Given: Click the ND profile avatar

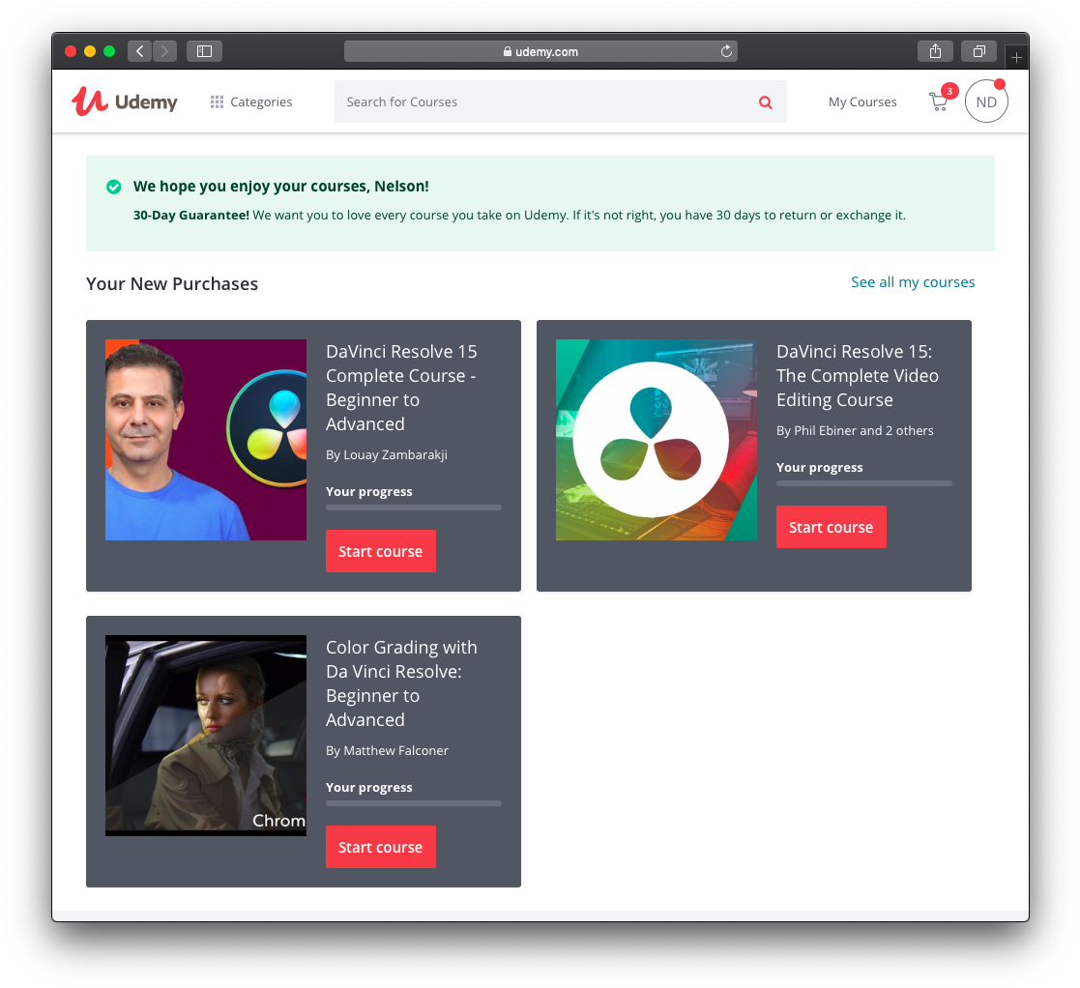Looking at the screenshot, I should click(x=986, y=102).
